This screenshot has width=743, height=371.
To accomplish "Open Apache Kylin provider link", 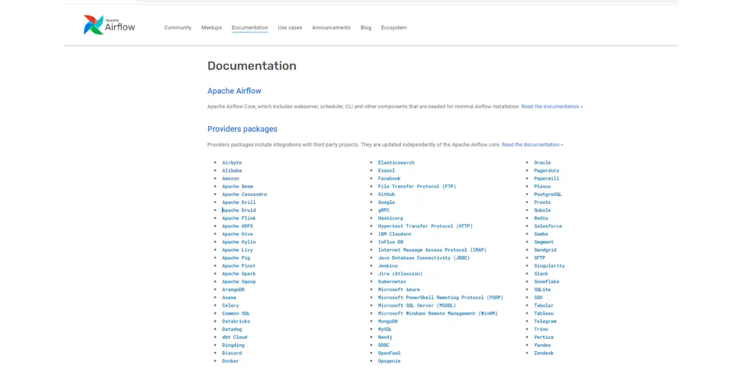I will (239, 242).
